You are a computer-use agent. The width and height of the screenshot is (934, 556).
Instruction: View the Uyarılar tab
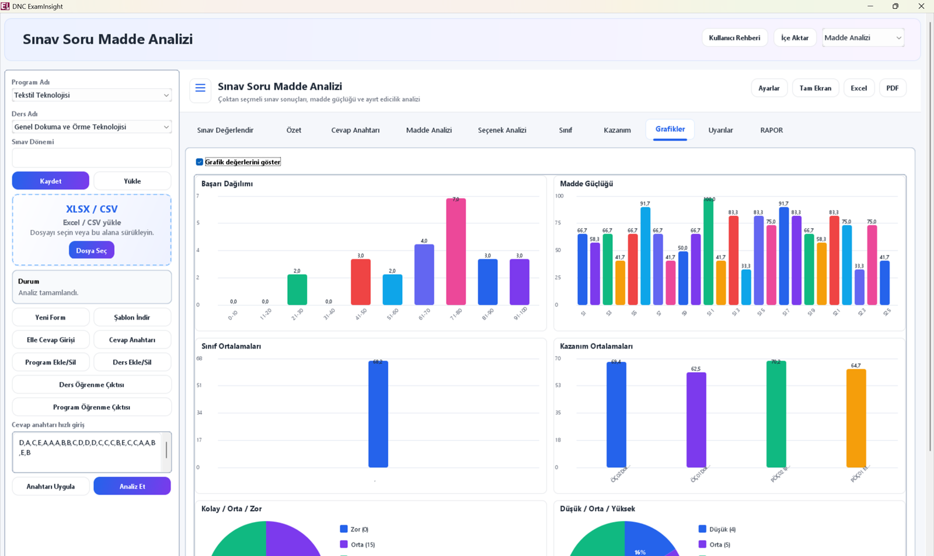coord(720,130)
